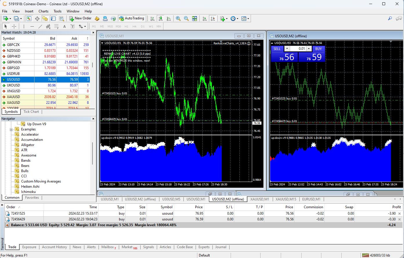The image size is (404, 258).
Task: Pick the Draw Text (A) tool
Action: pyautogui.click(x=64, y=26)
